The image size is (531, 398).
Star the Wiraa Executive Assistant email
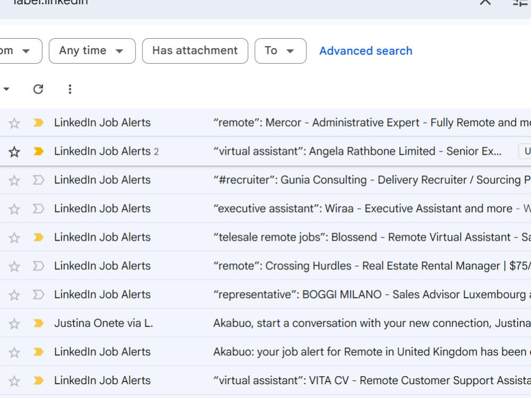click(14, 209)
